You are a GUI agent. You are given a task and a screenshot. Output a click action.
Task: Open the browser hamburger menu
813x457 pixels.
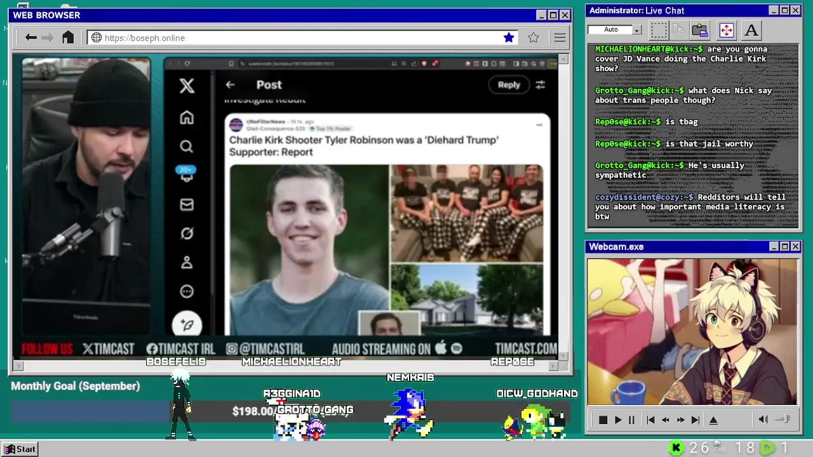pos(560,37)
